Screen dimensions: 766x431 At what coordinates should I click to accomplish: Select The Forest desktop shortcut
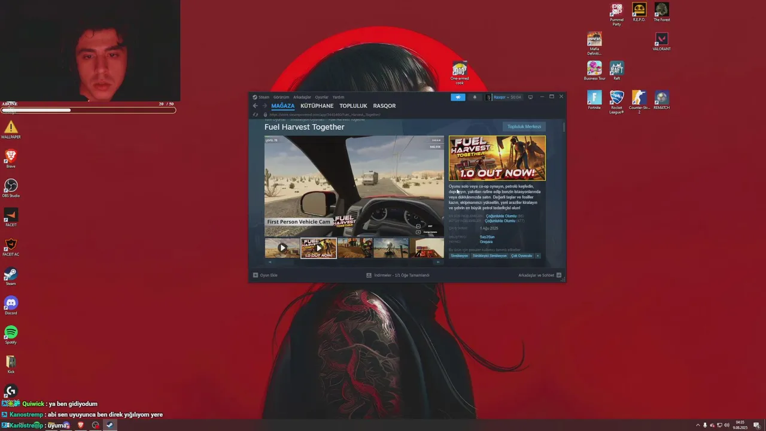[661, 13]
